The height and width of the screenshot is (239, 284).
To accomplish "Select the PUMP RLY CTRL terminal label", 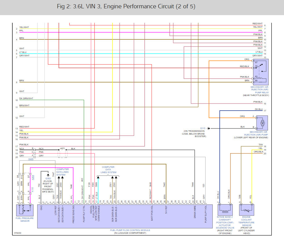I will 84,214.
